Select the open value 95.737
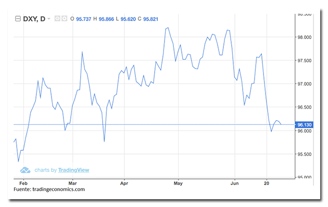The height and width of the screenshot is (207, 328). [x=84, y=19]
